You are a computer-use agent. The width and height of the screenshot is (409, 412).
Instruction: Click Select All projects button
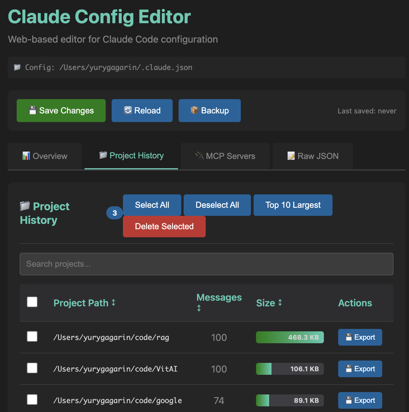[152, 205]
